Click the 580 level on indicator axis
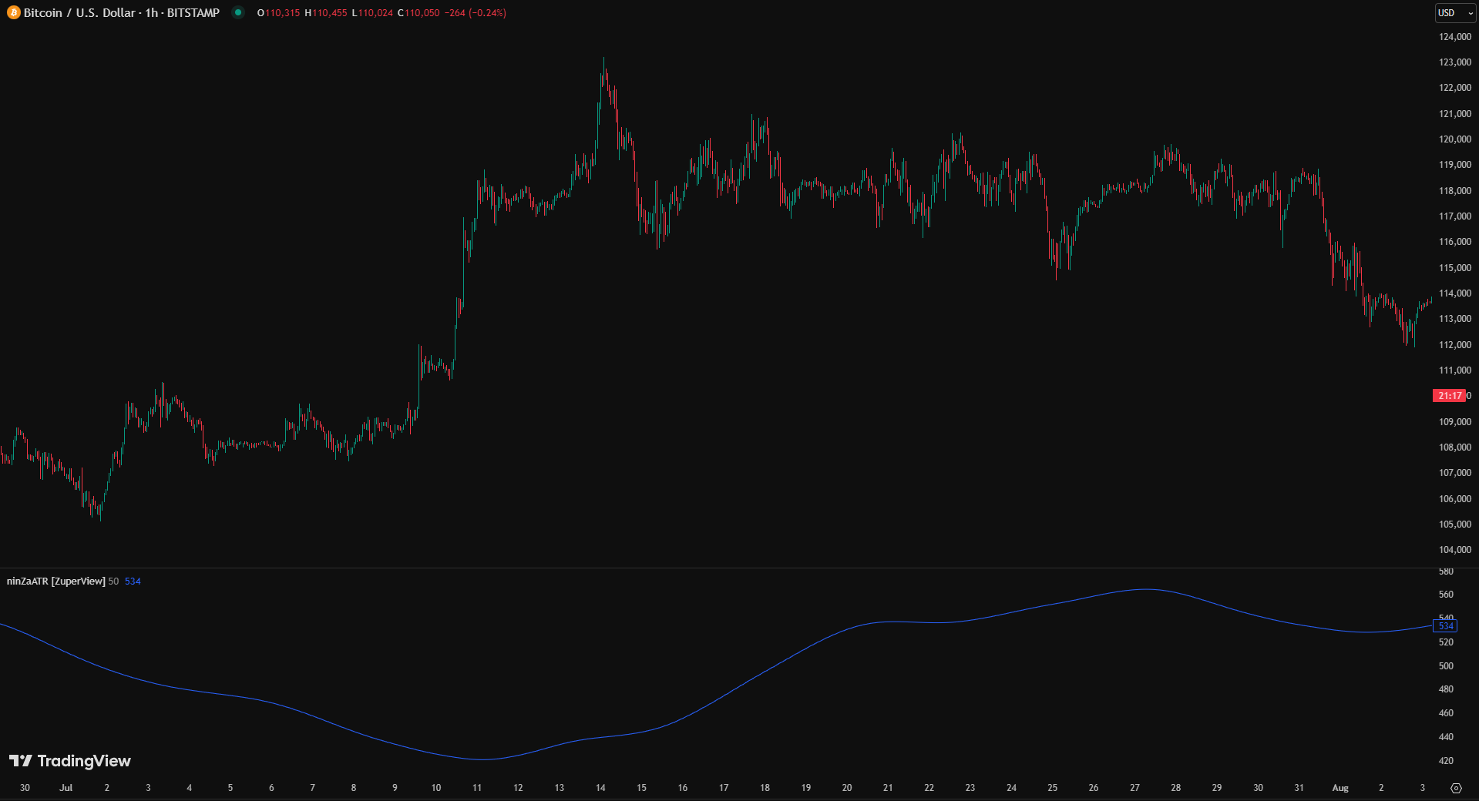Image resolution: width=1479 pixels, height=801 pixels. (x=1446, y=572)
